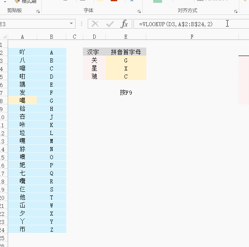
Task: Grab the formula bar divider dots
Action: pos(82,24)
